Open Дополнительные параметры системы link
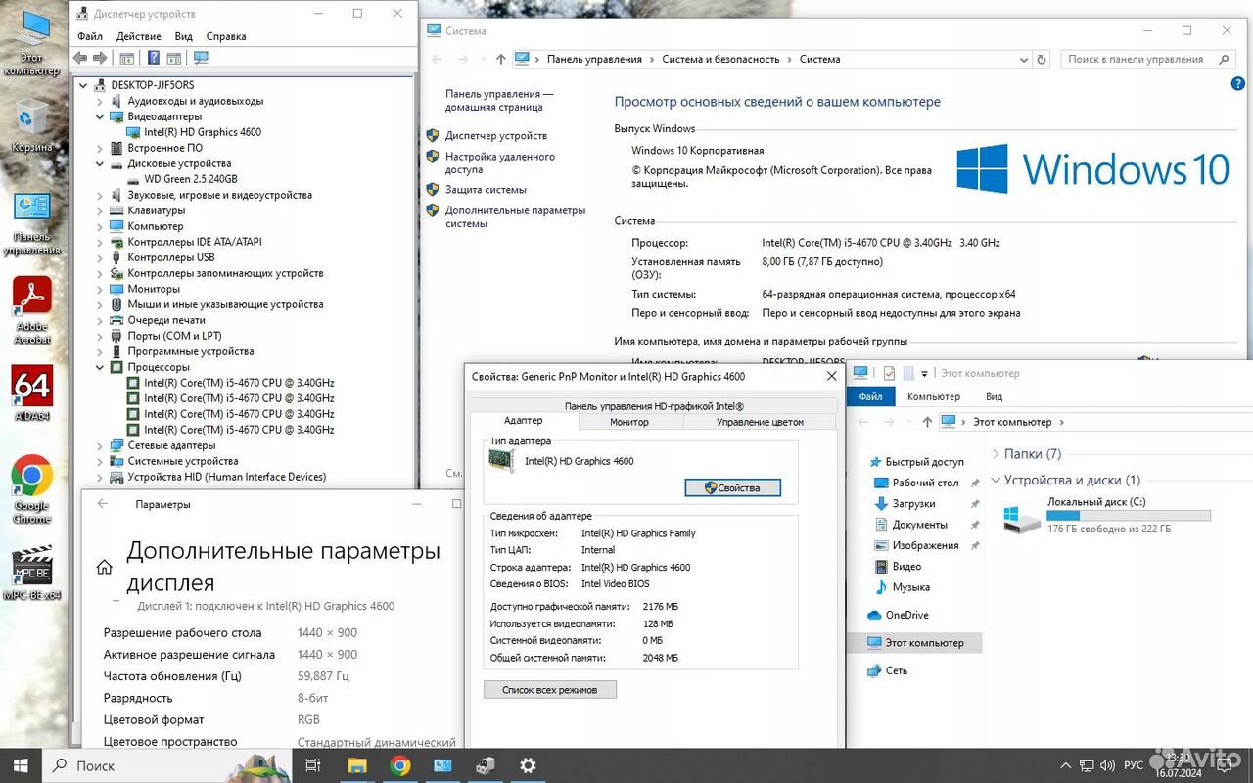This screenshot has height=783, width=1253. 515,217
